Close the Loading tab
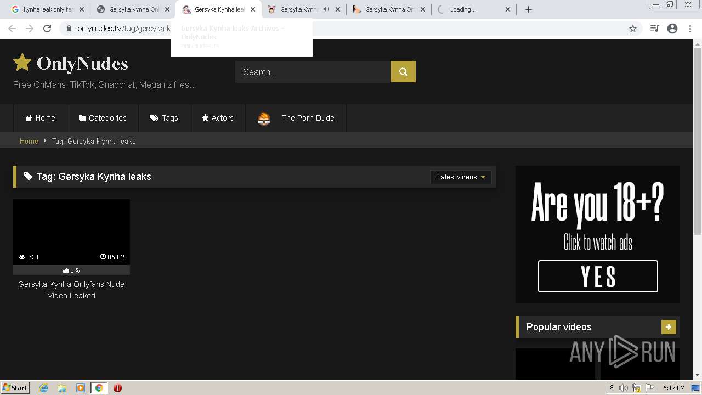702x395 pixels. click(x=507, y=9)
